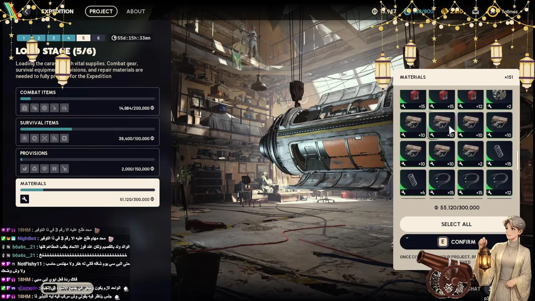This screenshot has width=535, height=301.
Task: Click the orange currency icon showing 2,810
Action: pos(444,11)
